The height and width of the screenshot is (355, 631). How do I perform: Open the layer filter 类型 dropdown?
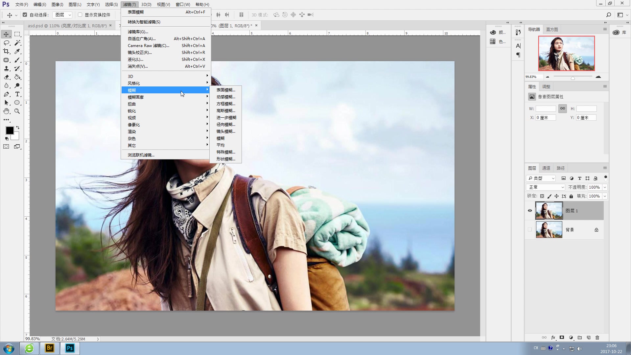pos(541,178)
